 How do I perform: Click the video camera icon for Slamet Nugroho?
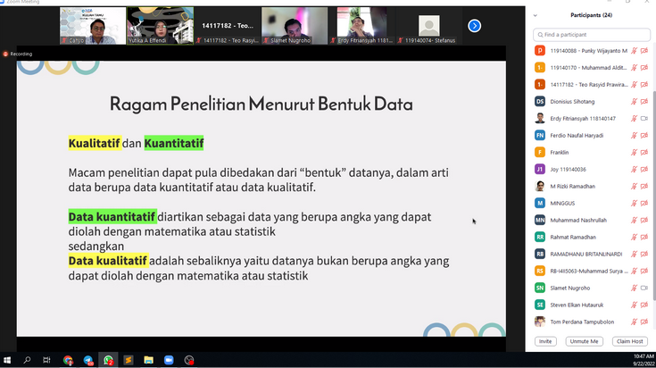644,288
